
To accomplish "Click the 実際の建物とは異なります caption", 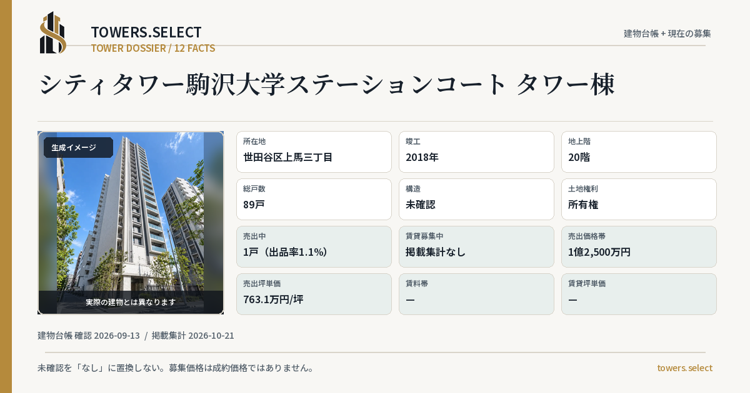I will click(x=131, y=302).
